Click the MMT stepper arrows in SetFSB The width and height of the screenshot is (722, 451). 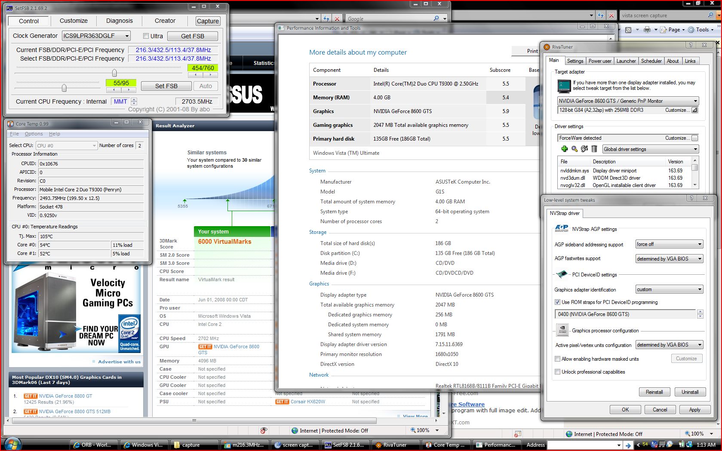point(134,101)
